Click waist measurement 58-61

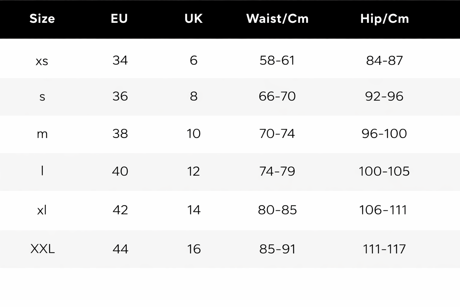[277, 60]
